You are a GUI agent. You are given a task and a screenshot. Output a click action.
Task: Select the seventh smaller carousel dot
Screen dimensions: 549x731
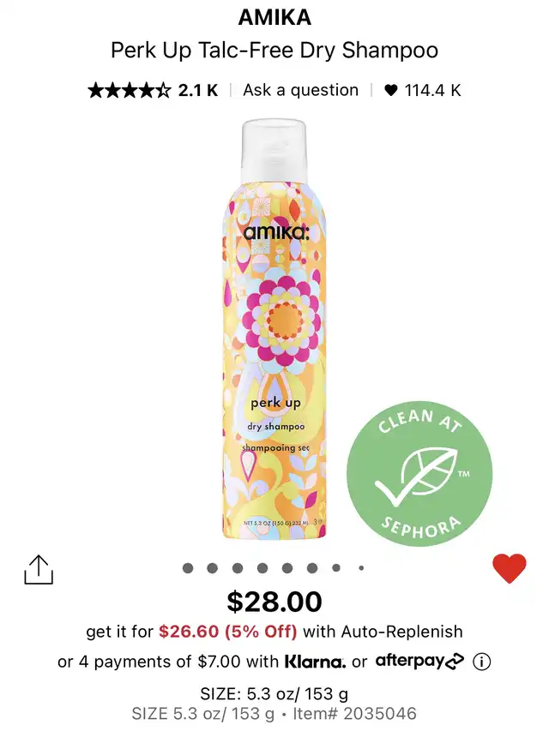tap(336, 568)
